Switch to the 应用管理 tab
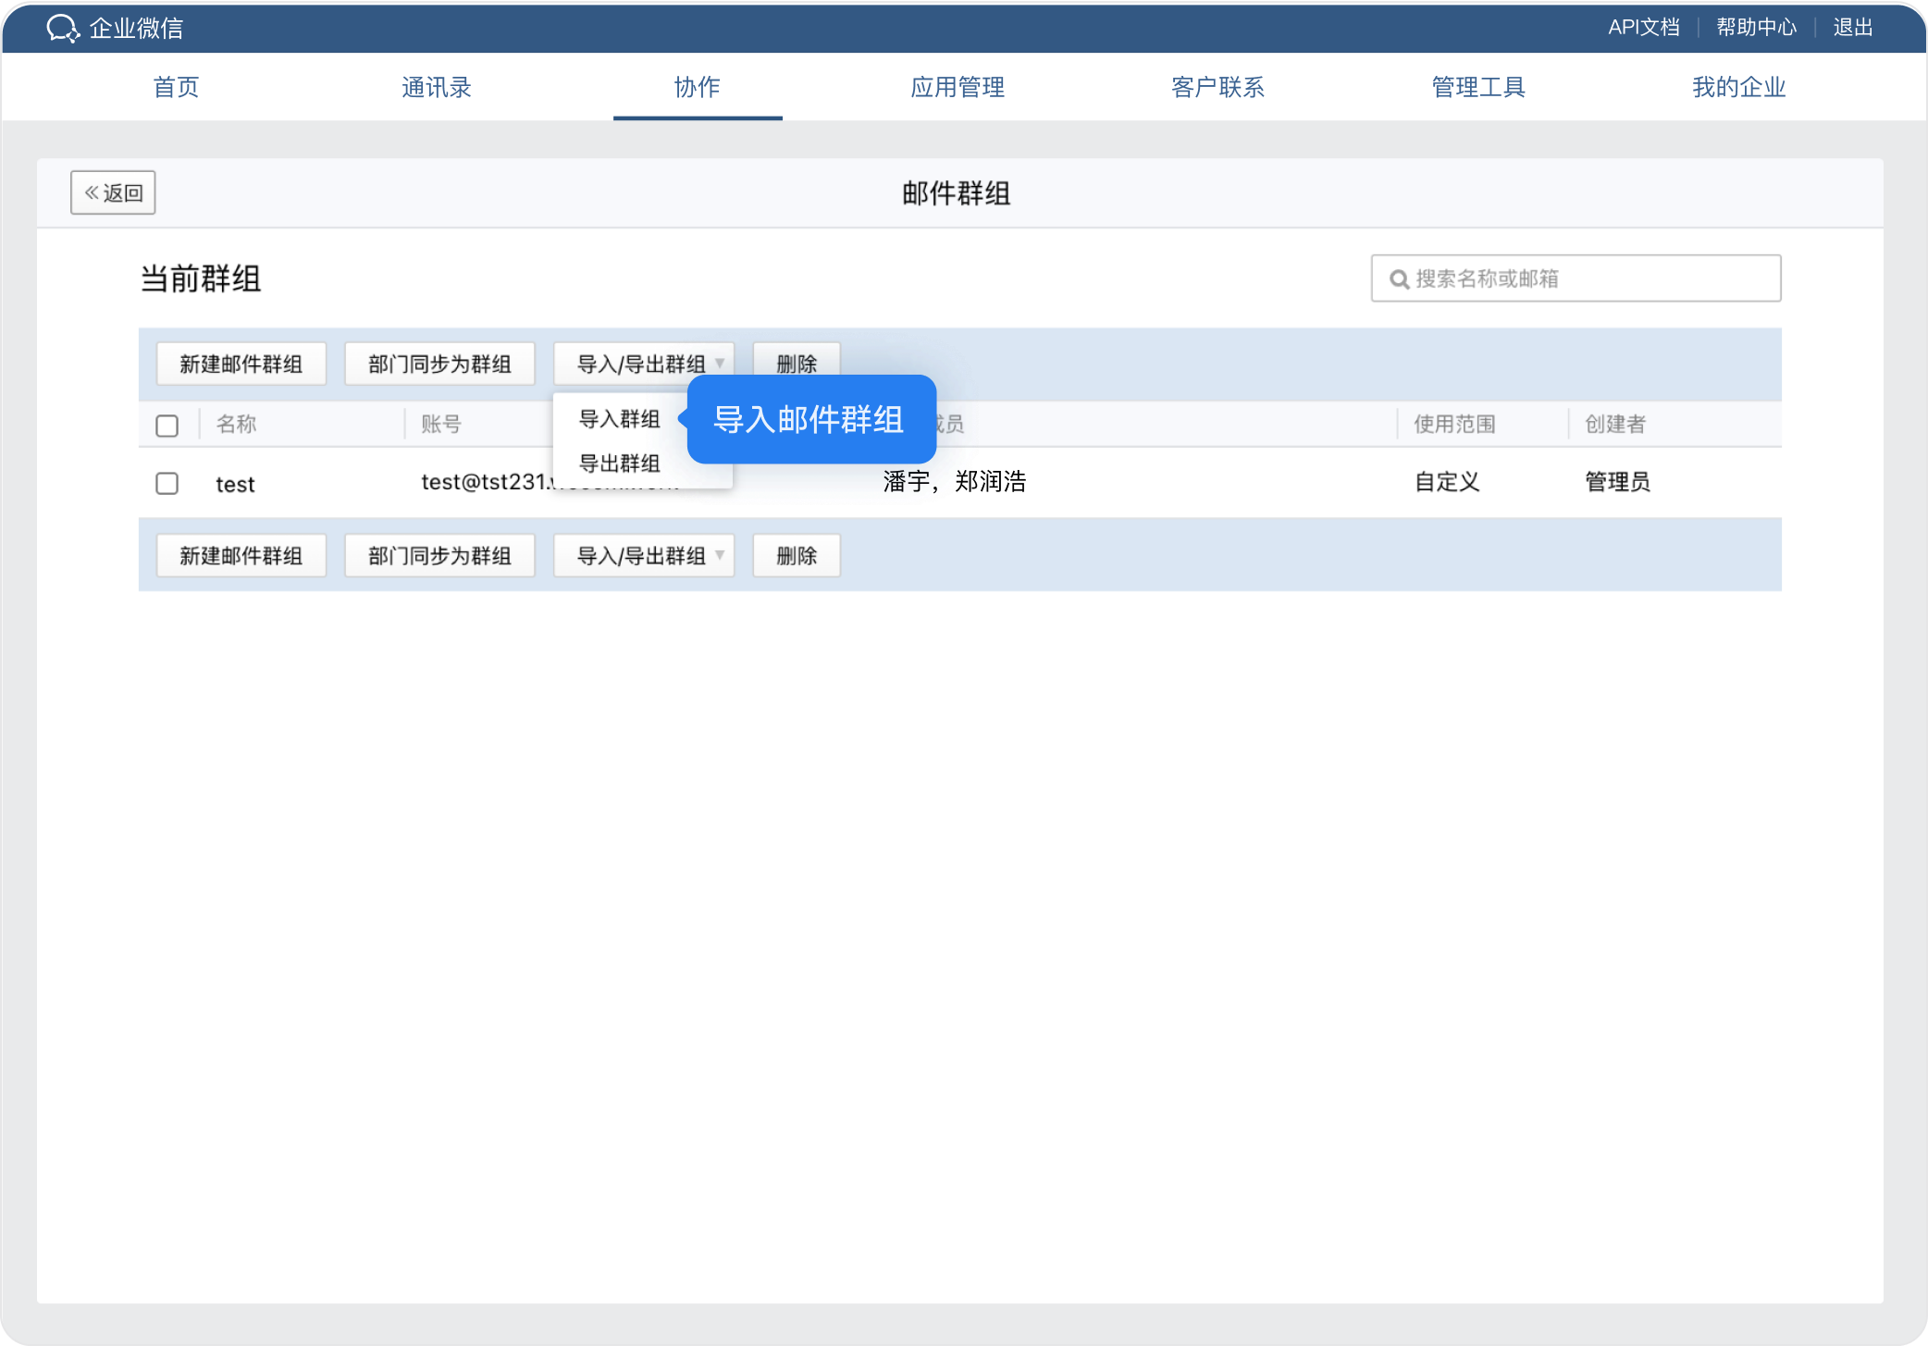Screen dimensions: 1928x1346 [958, 87]
